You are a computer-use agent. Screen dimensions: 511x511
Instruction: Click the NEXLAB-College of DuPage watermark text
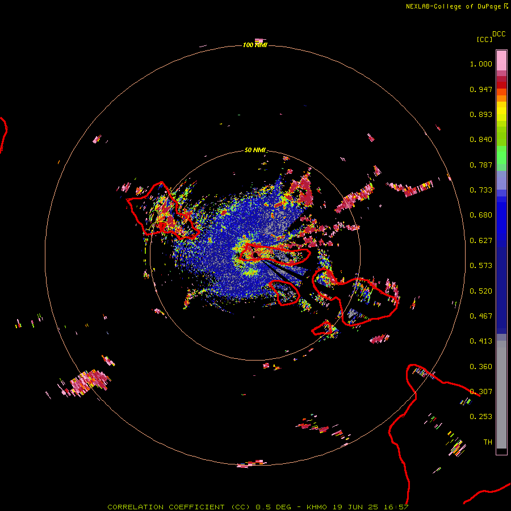tap(453, 6)
